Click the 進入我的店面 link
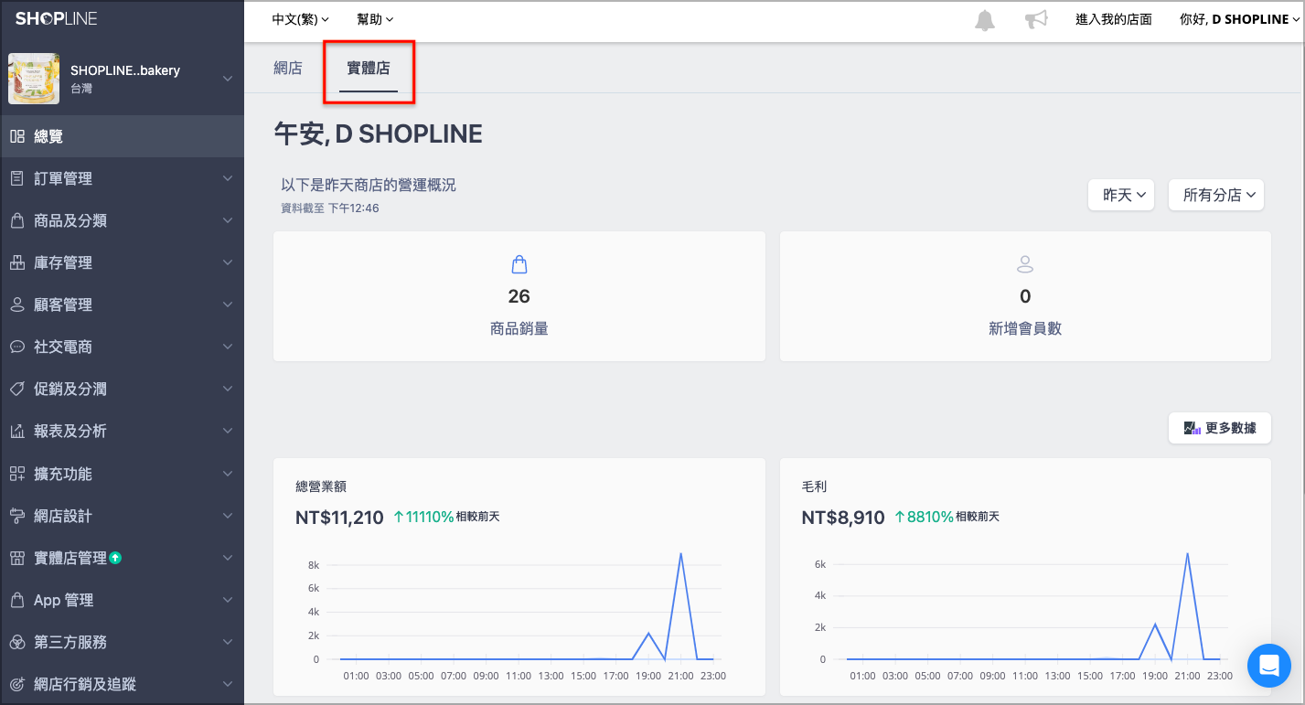The width and height of the screenshot is (1305, 705). [1113, 19]
